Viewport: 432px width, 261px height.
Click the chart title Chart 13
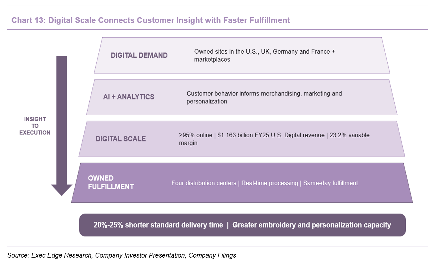(x=150, y=20)
